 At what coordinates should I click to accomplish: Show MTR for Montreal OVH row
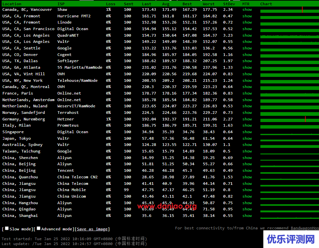[247, 87]
